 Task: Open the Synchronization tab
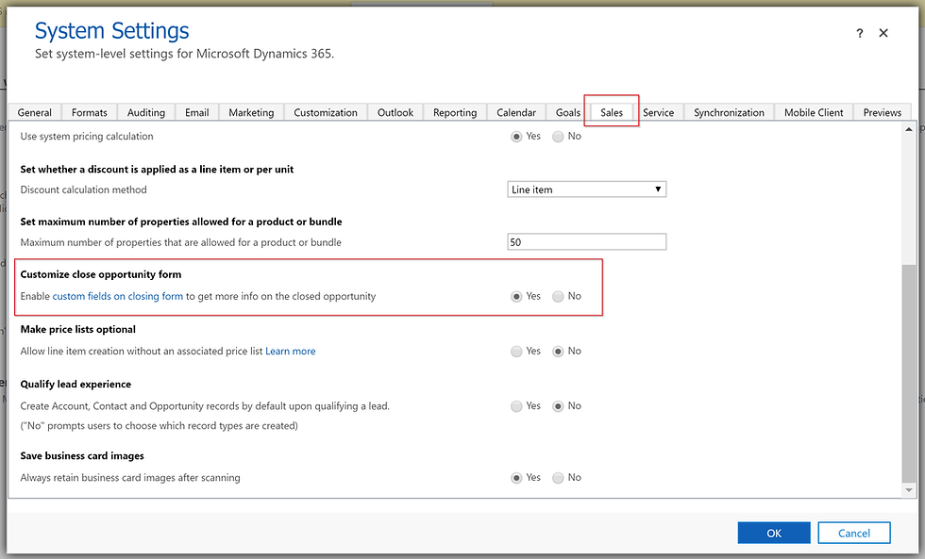(729, 112)
